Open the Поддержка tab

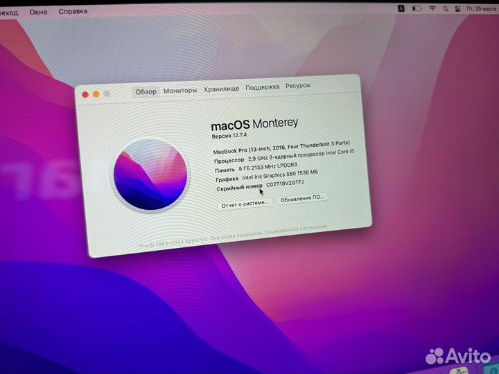tap(262, 87)
